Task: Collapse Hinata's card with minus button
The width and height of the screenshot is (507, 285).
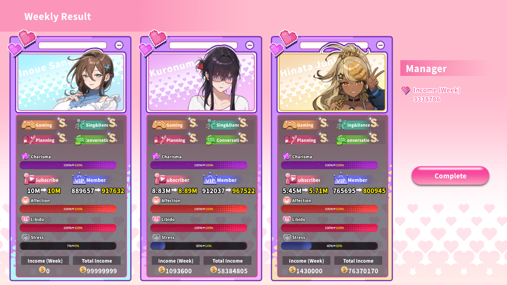Action: click(380, 45)
